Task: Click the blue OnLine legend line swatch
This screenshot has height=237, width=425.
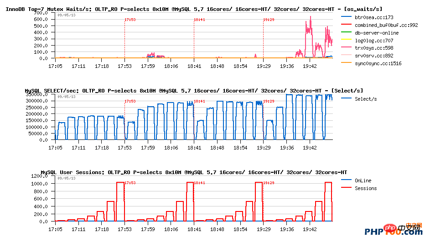Action: click(346, 180)
